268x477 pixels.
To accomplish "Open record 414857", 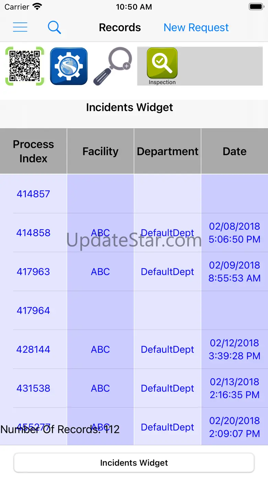I will [33, 194].
